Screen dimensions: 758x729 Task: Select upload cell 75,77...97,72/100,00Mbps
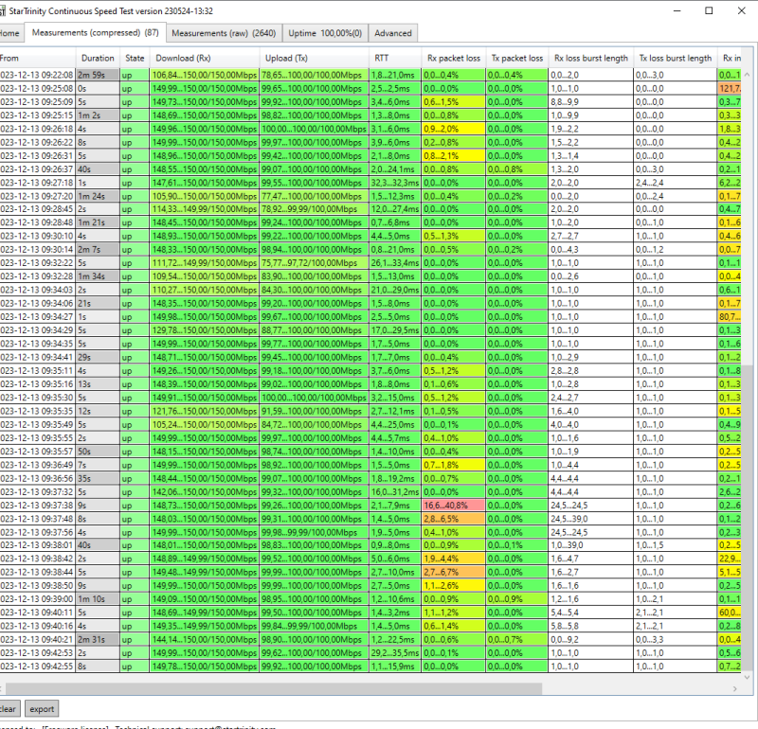coord(315,263)
